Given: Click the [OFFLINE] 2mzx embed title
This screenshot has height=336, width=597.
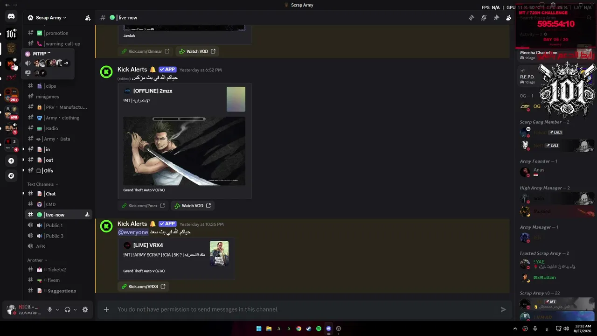Looking at the screenshot, I should pos(153,91).
